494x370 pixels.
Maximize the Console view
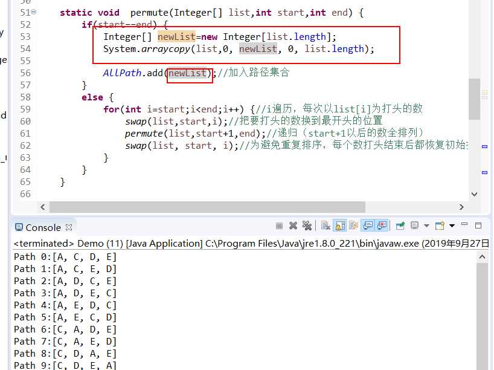pyautogui.click(x=478, y=226)
